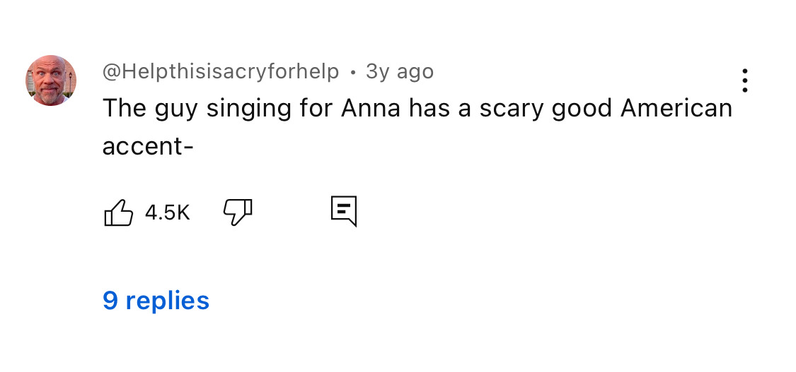Open the commenter's profile picture
Viewport: 796px width, 372px height.
[51, 80]
